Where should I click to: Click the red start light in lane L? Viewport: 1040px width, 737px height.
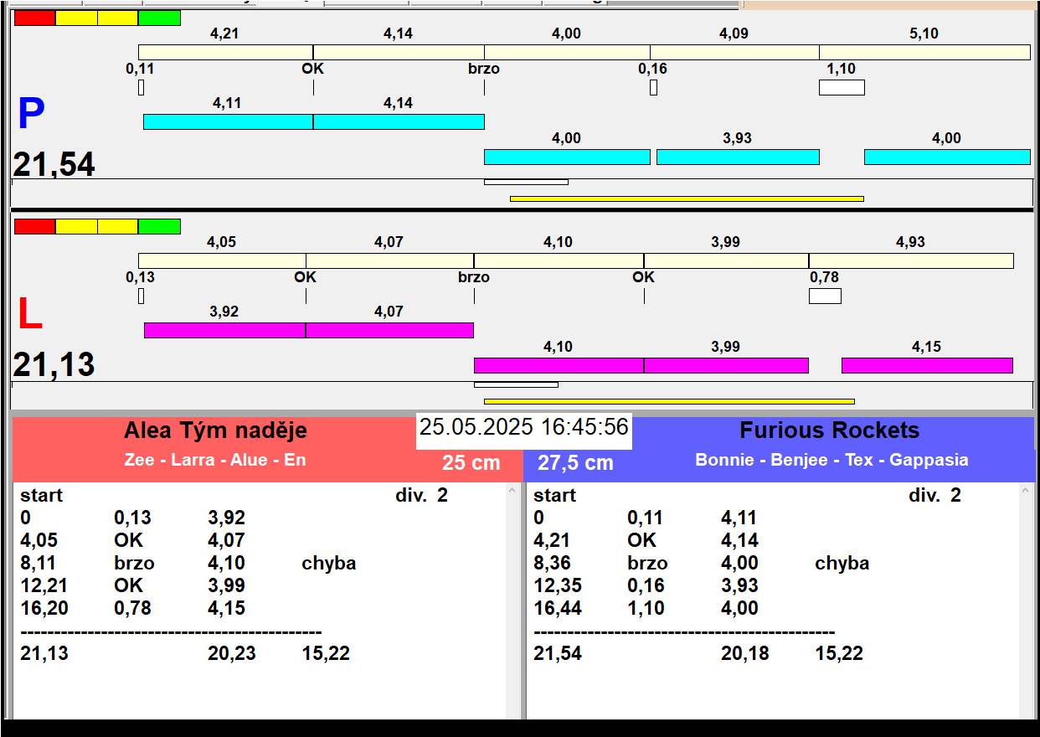[35, 226]
